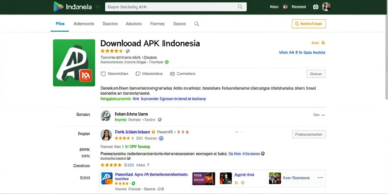Open the Prennked Agm card title link
The image size is (388, 194).
tap(152, 174)
